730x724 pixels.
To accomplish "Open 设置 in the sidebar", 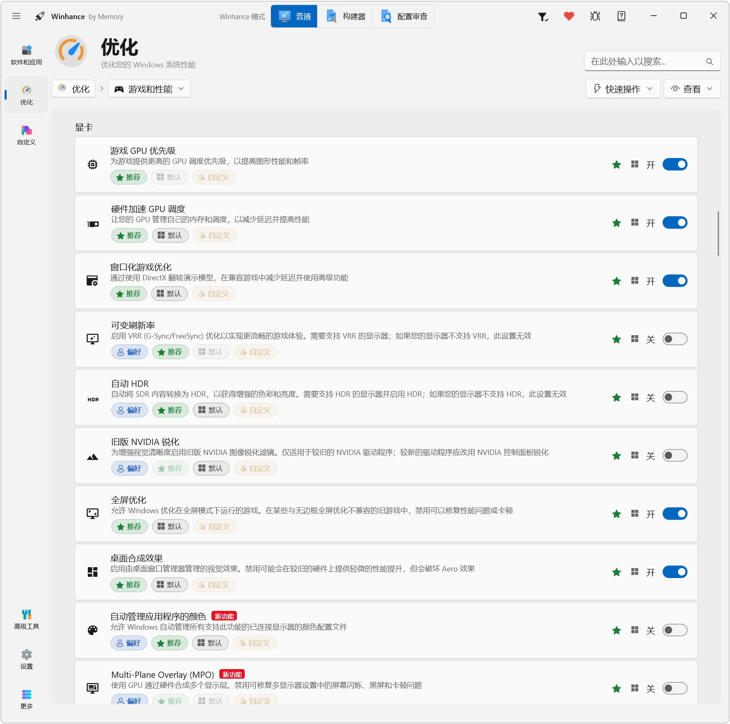I will [x=27, y=660].
